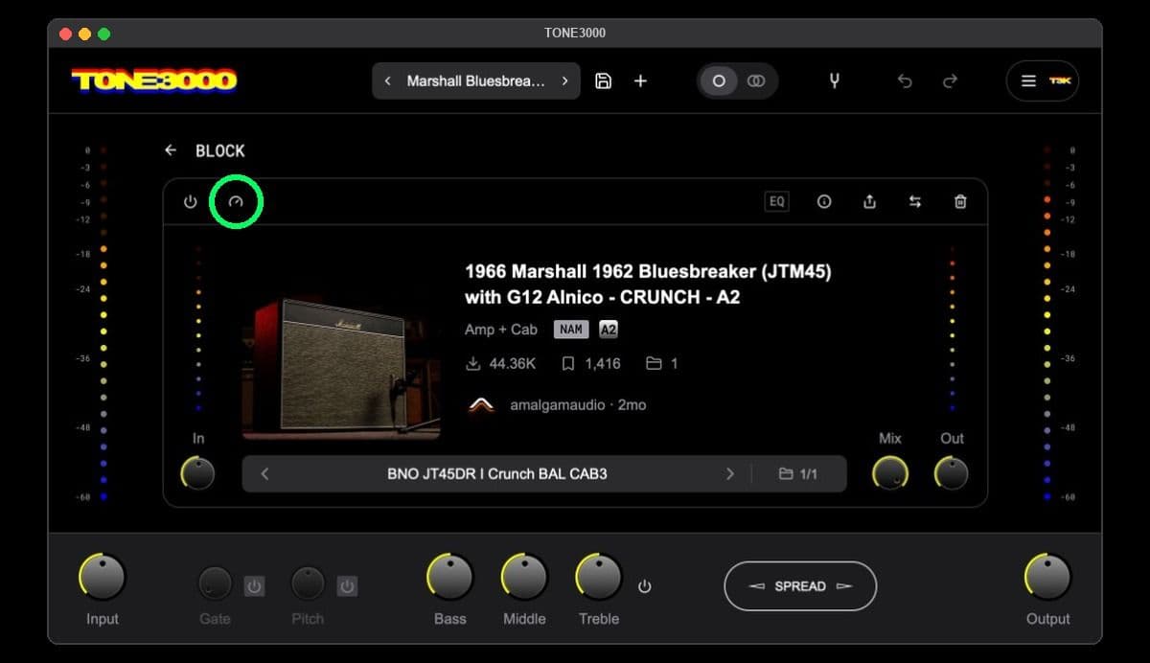
Task: Open the model folder showing 1/1
Action: pos(798,473)
